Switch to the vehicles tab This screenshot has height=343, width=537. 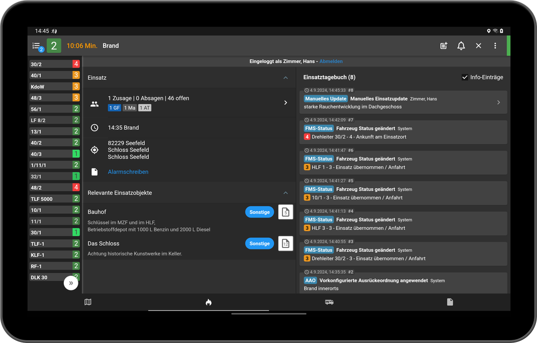click(x=329, y=302)
